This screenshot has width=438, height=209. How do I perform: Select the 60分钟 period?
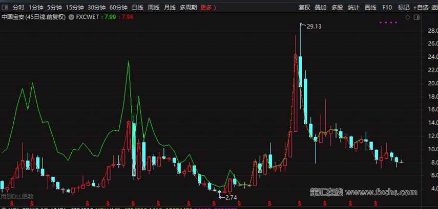[118, 8]
